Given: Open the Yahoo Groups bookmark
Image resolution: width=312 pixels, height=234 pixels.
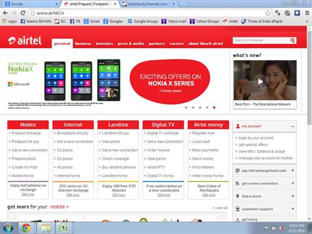Looking at the screenshot, I should pyautogui.click(x=205, y=21).
